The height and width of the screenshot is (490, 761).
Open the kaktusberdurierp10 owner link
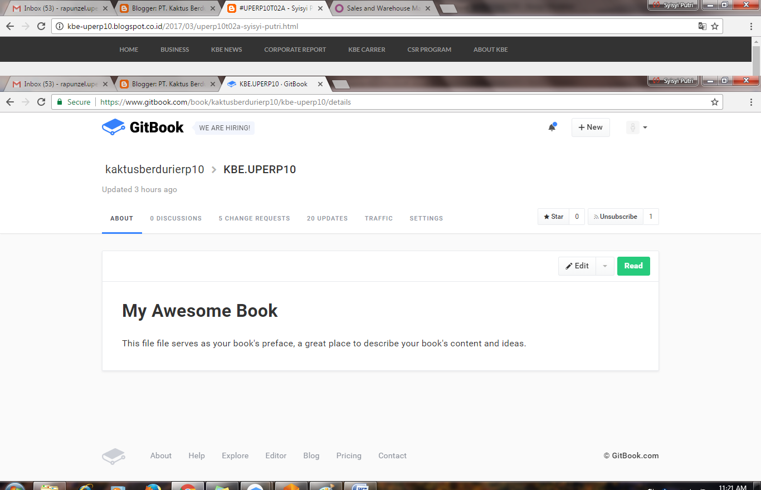pos(155,169)
